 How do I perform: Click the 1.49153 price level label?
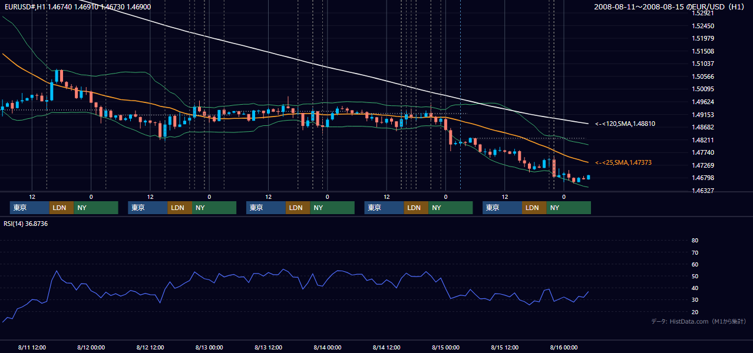click(703, 115)
